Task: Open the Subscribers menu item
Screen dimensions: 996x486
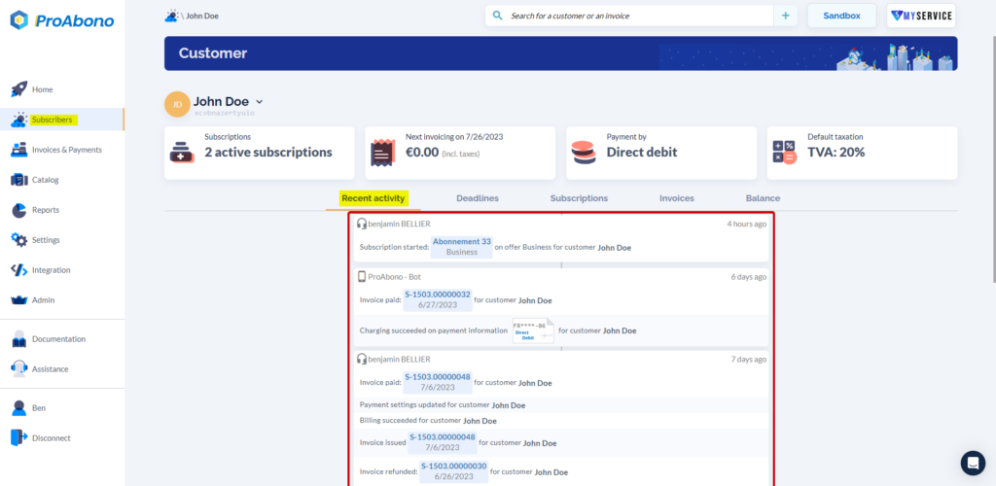Action: [x=53, y=120]
